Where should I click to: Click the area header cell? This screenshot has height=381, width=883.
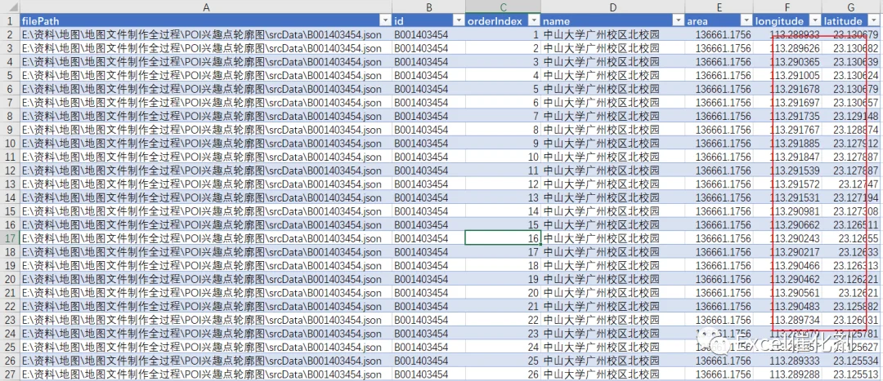719,20
